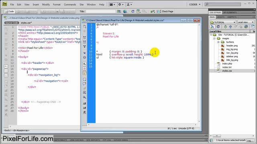Viewport: 257px width, 144px height.
Task: Switch to Code view button
Action: (9, 12)
